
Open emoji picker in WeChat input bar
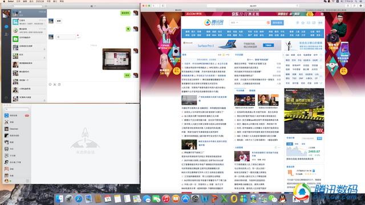(50, 84)
